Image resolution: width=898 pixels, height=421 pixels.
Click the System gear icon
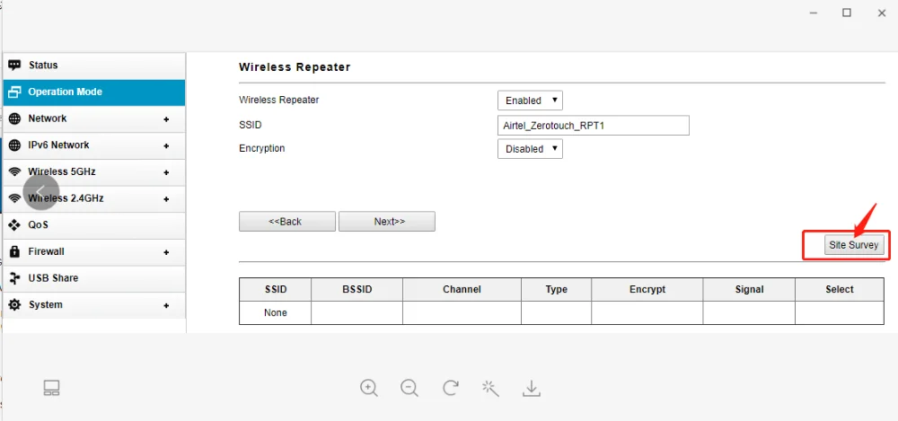click(15, 304)
